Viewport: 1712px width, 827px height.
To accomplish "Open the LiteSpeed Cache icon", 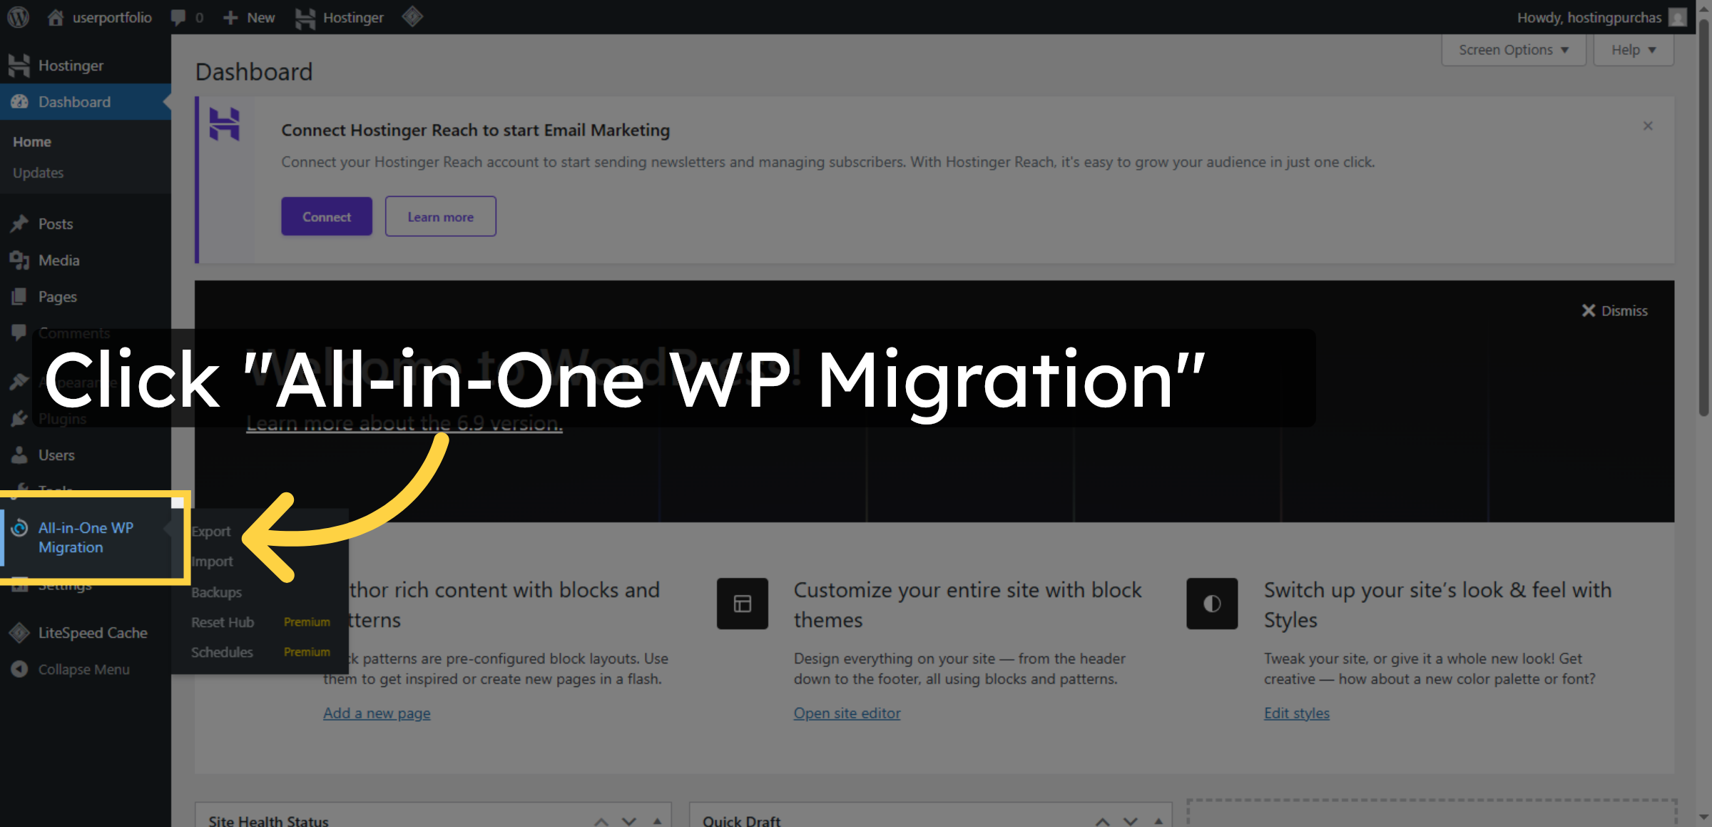I will pyautogui.click(x=19, y=632).
